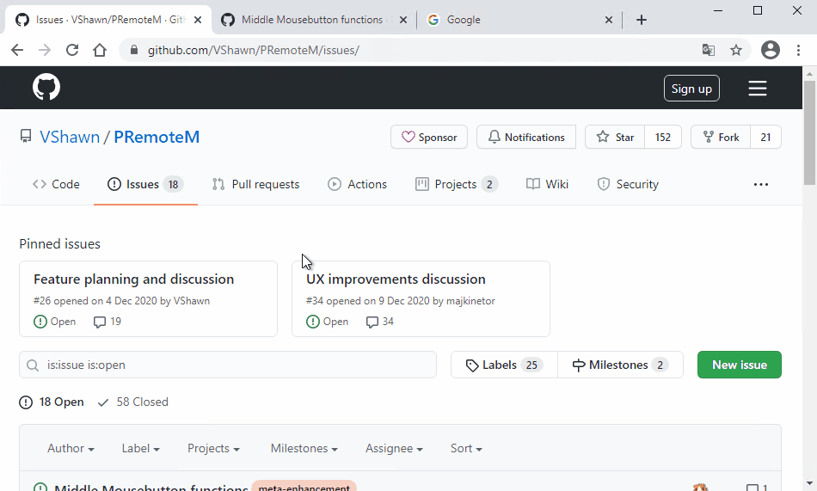The height and width of the screenshot is (491, 817).
Task: Open the Feature planning and discussion issue
Action: [x=133, y=279]
